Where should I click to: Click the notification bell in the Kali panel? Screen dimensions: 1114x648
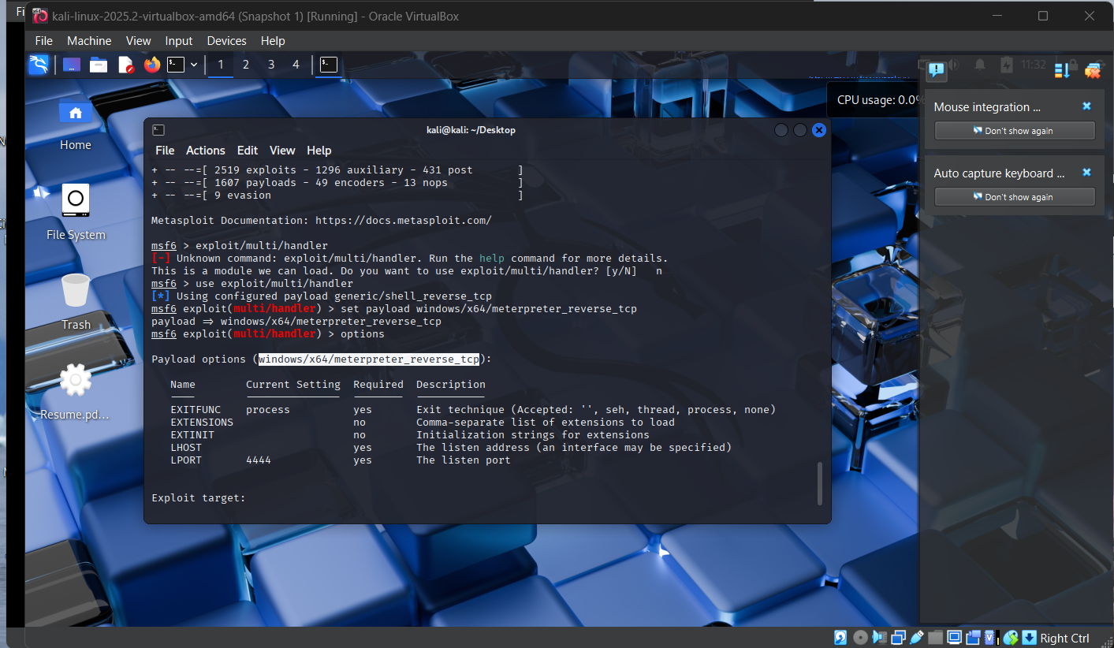pos(979,65)
